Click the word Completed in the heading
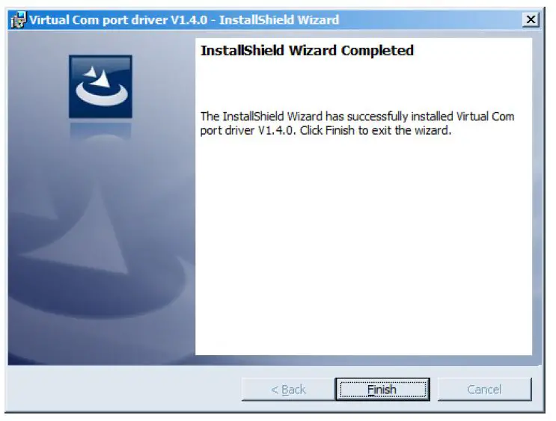 click(x=377, y=51)
